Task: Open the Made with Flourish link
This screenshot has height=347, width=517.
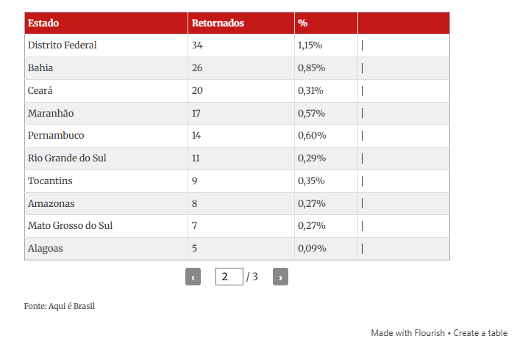Action: pos(407,333)
